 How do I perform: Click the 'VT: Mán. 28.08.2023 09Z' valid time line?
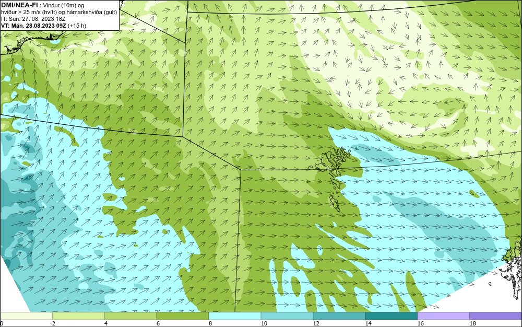[x=44, y=26]
